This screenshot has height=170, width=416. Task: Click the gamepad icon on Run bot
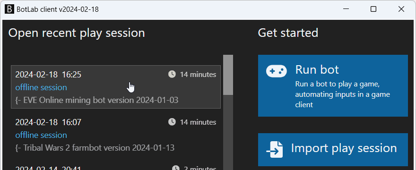tap(276, 71)
